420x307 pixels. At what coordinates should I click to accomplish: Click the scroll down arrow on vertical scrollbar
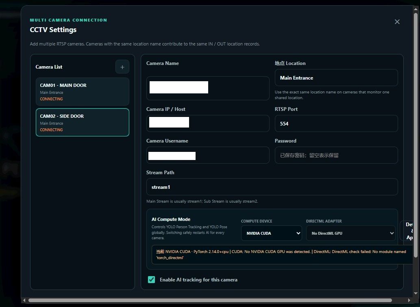[x=416, y=294]
